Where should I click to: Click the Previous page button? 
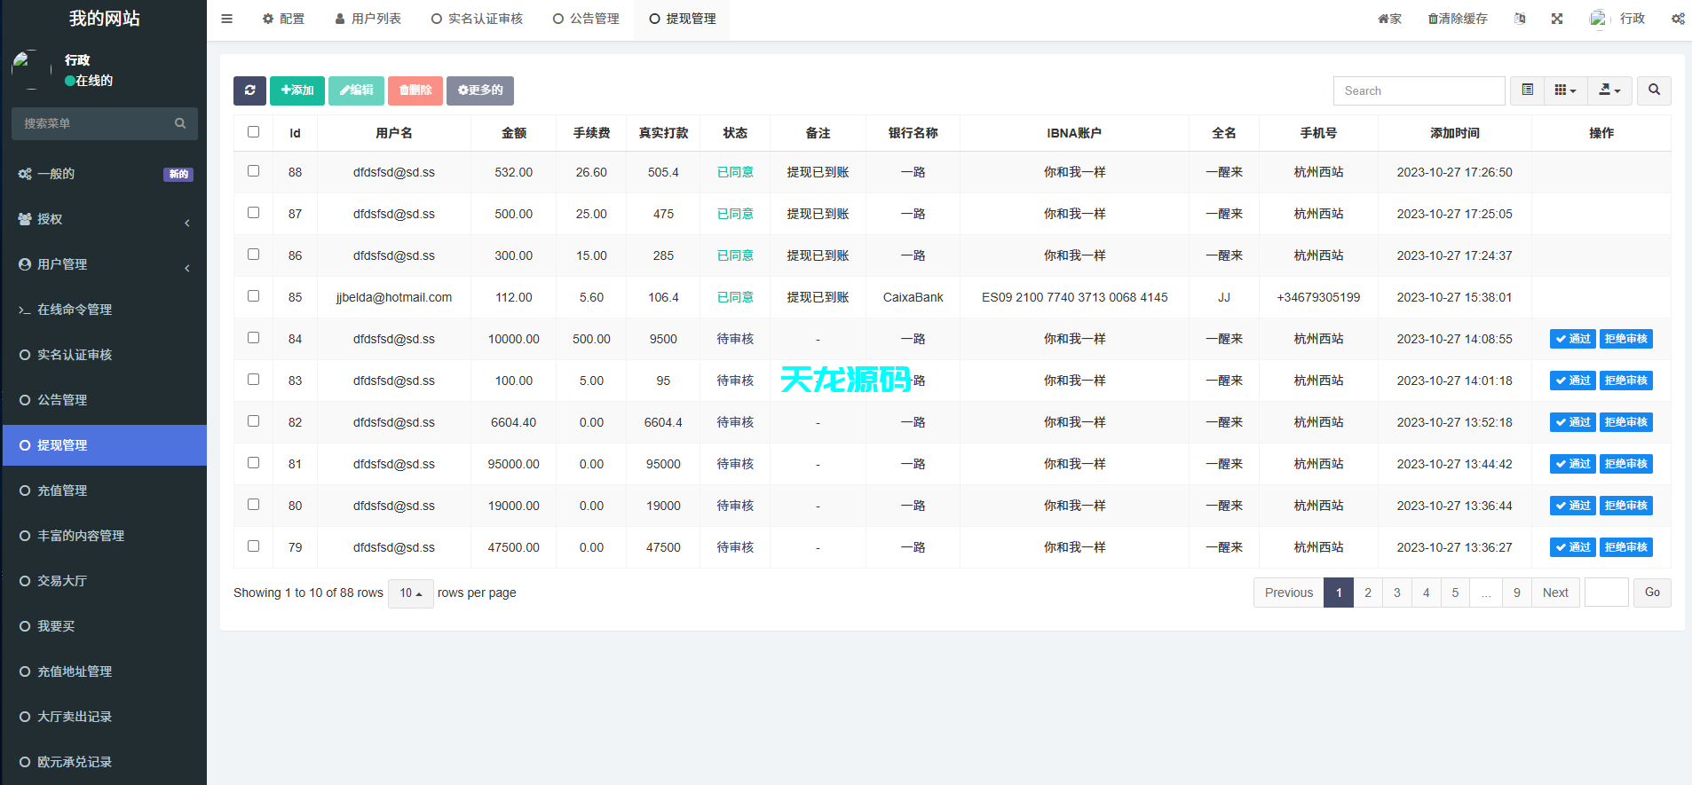(1289, 593)
